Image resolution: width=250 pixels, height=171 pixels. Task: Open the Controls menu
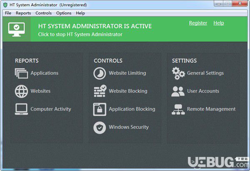pyautogui.click(x=43, y=13)
